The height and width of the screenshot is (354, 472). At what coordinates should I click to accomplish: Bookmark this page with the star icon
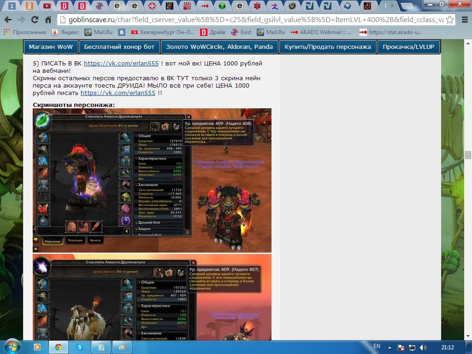(x=450, y=20)
